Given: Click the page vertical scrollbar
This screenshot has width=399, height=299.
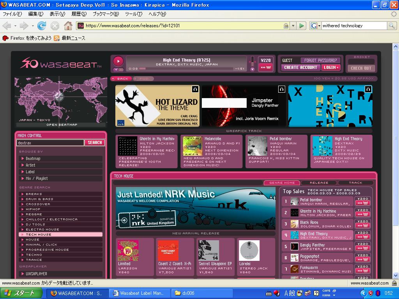Looking at the screenshot, I should coord(395,161).
